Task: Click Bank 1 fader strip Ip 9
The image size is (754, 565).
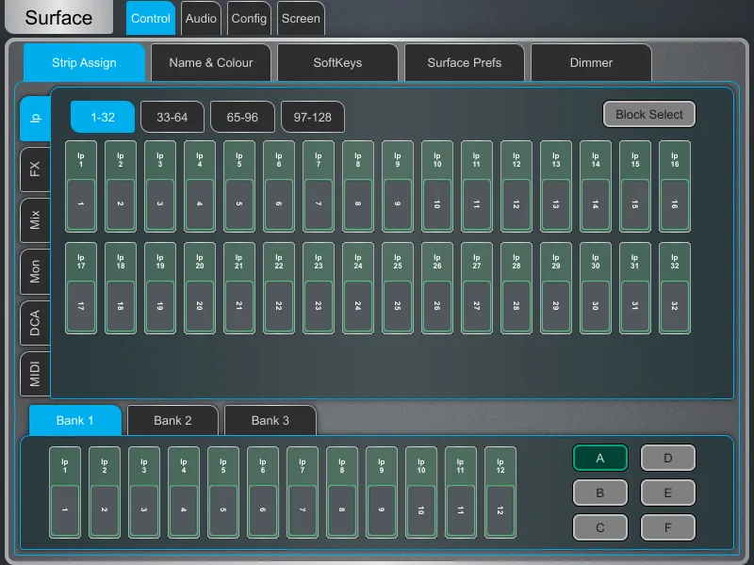Action: point(382,492)
